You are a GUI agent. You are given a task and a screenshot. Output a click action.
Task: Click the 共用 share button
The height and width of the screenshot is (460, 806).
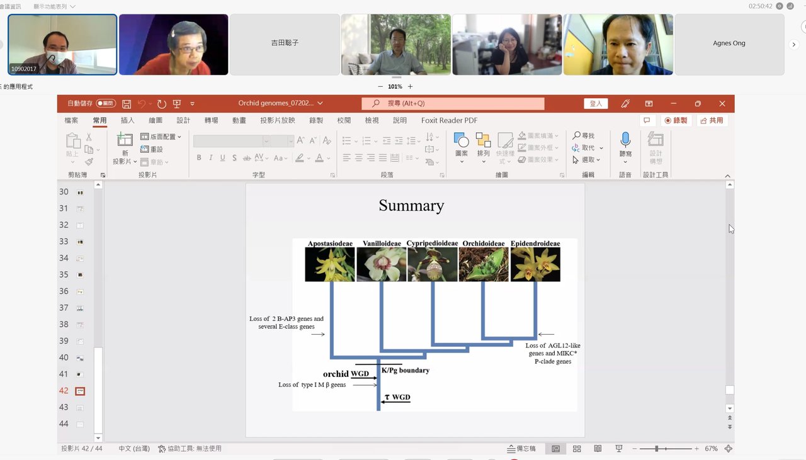[x=712, y=120]
